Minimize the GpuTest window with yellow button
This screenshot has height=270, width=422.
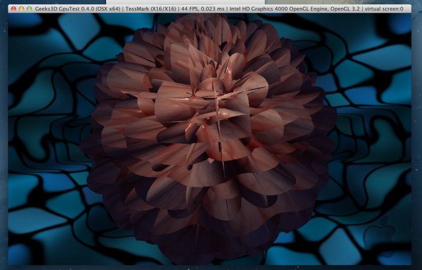tap(21, 9)
